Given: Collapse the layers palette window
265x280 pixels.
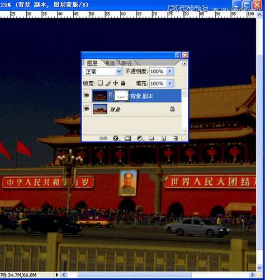Looking at the screenshot, I should click(178, 55).
